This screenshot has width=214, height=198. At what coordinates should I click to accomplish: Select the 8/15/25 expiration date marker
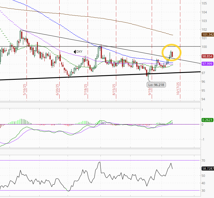click(x=114, y=90)
